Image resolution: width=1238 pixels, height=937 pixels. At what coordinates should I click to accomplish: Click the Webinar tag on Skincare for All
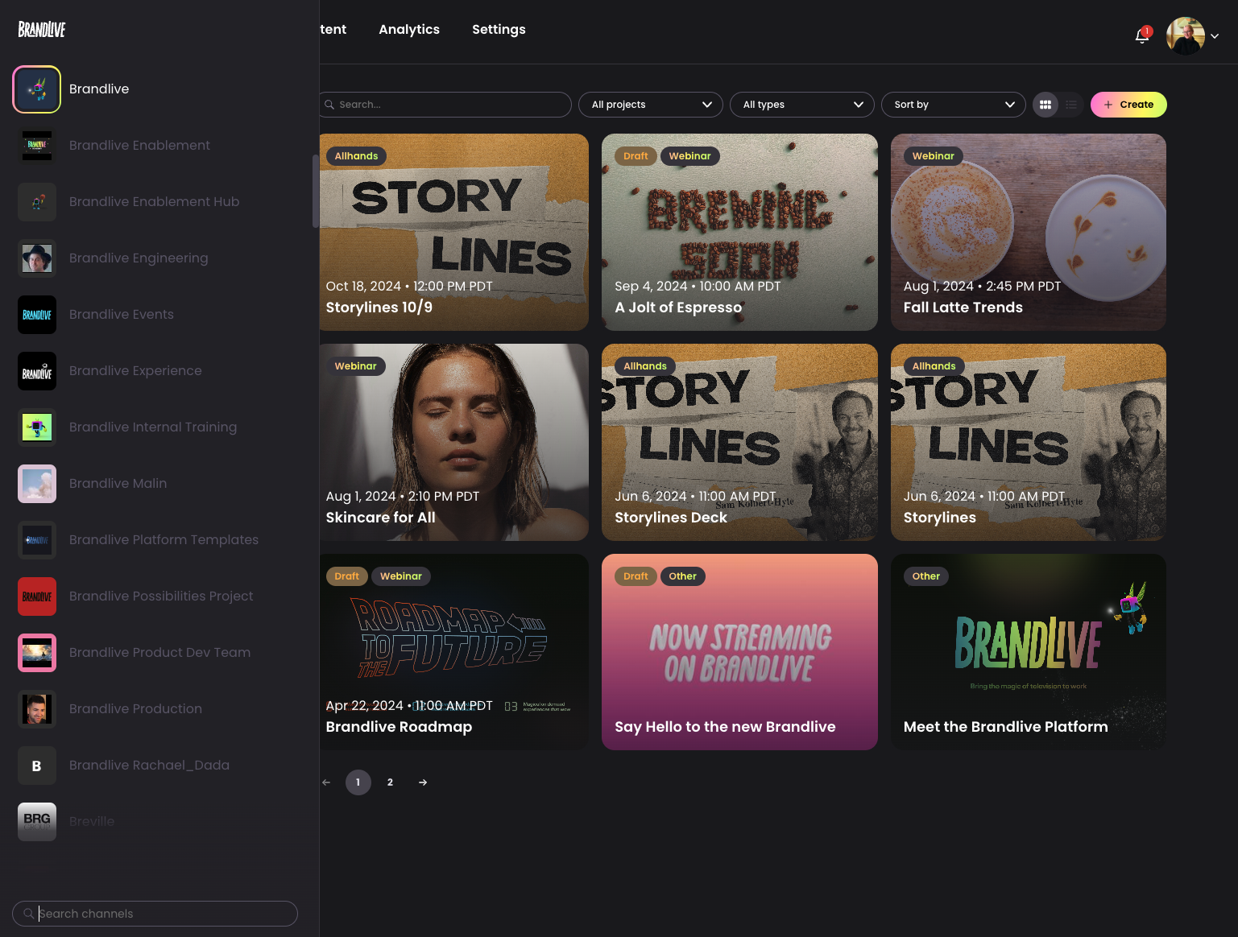(356, 366)
